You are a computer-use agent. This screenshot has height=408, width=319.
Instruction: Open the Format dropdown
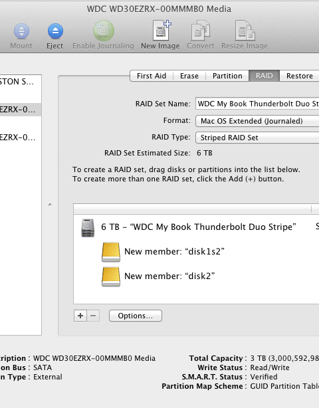257,121
